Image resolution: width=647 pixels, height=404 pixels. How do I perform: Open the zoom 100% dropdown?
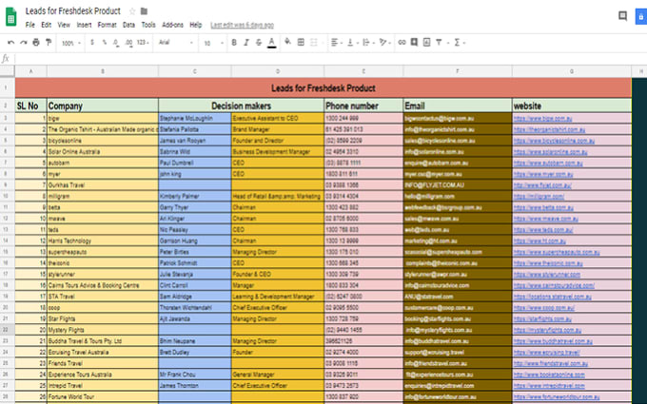click(x=71, y=43)
